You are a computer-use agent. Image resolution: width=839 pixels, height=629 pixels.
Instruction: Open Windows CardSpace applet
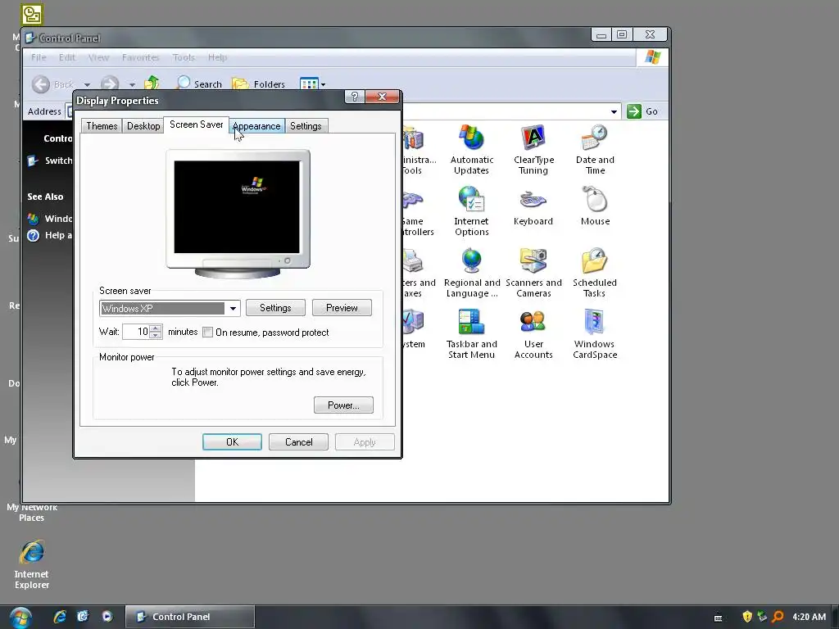pyautogui.click(x=595, y=334)
